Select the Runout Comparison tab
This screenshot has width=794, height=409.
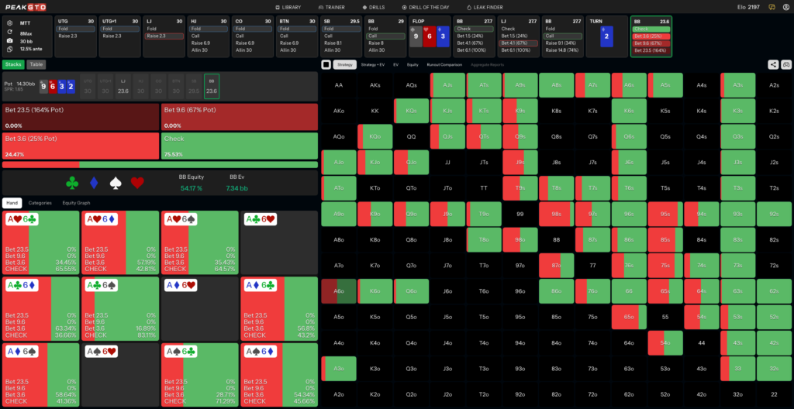click(x=444, y=64)
